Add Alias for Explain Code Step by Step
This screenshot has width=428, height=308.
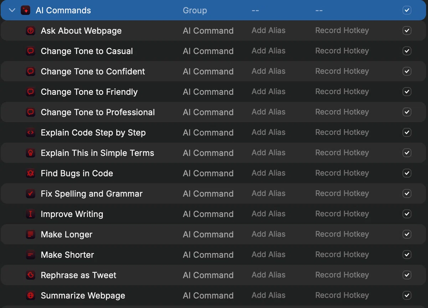(268, 132)
